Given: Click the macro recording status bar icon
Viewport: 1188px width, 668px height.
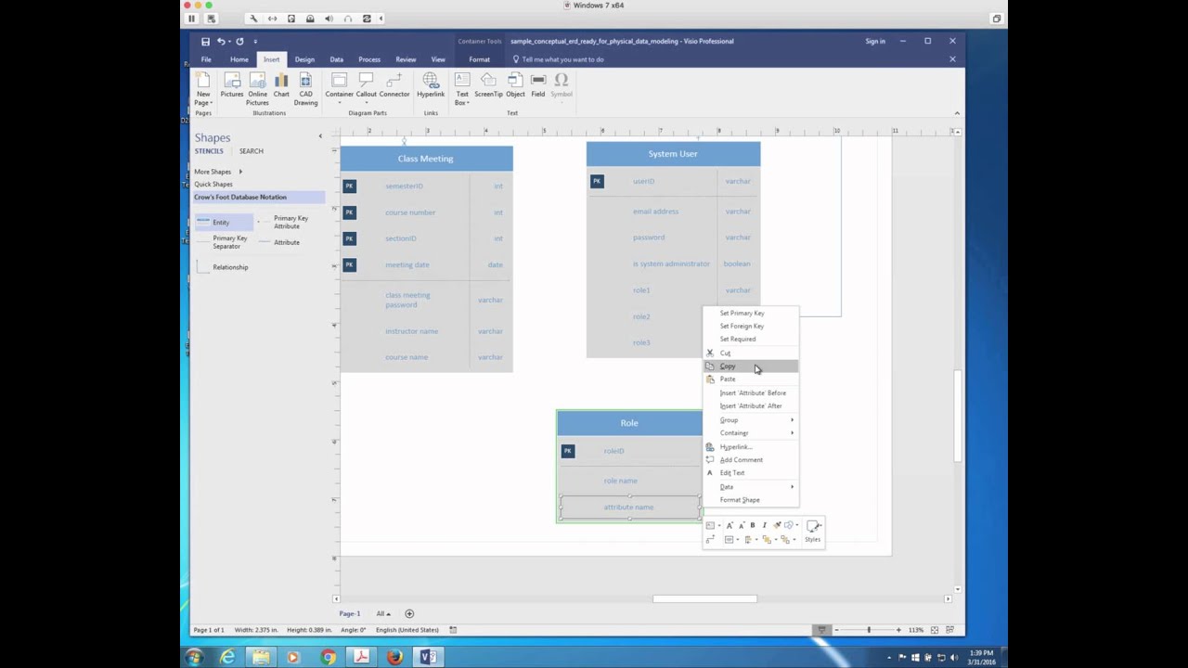Looking at the screenshot, I should point(453,630).
